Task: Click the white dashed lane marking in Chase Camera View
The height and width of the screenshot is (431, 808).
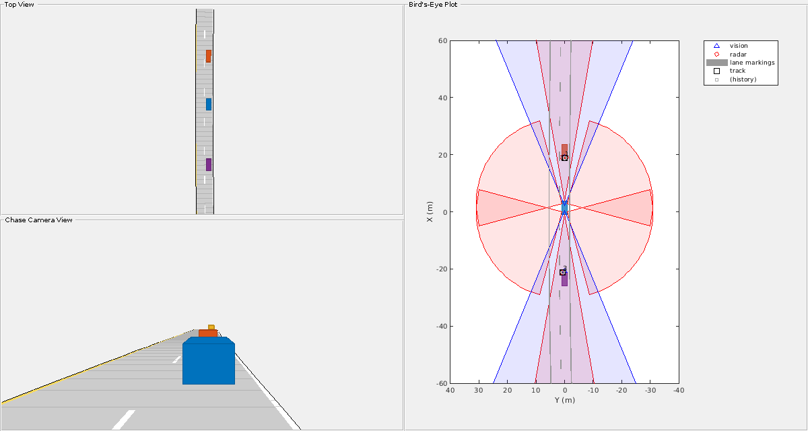Action: pos(124,420)
